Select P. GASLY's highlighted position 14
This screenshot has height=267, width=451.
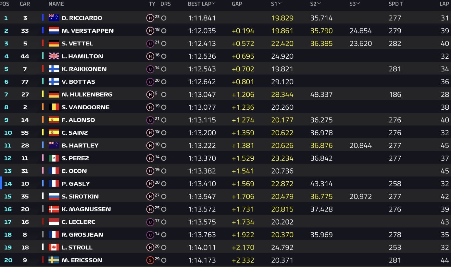[x=8, y=184]
